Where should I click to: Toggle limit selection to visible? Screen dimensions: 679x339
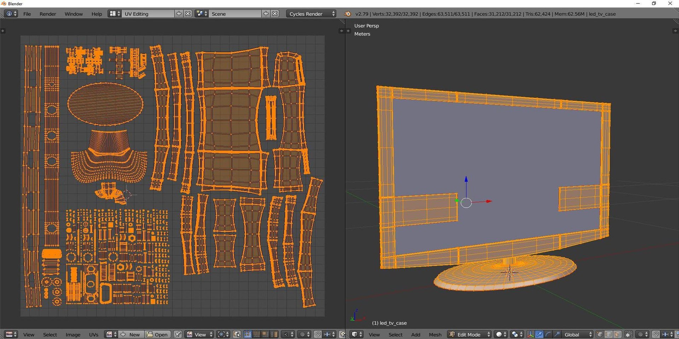coord(628,334)
